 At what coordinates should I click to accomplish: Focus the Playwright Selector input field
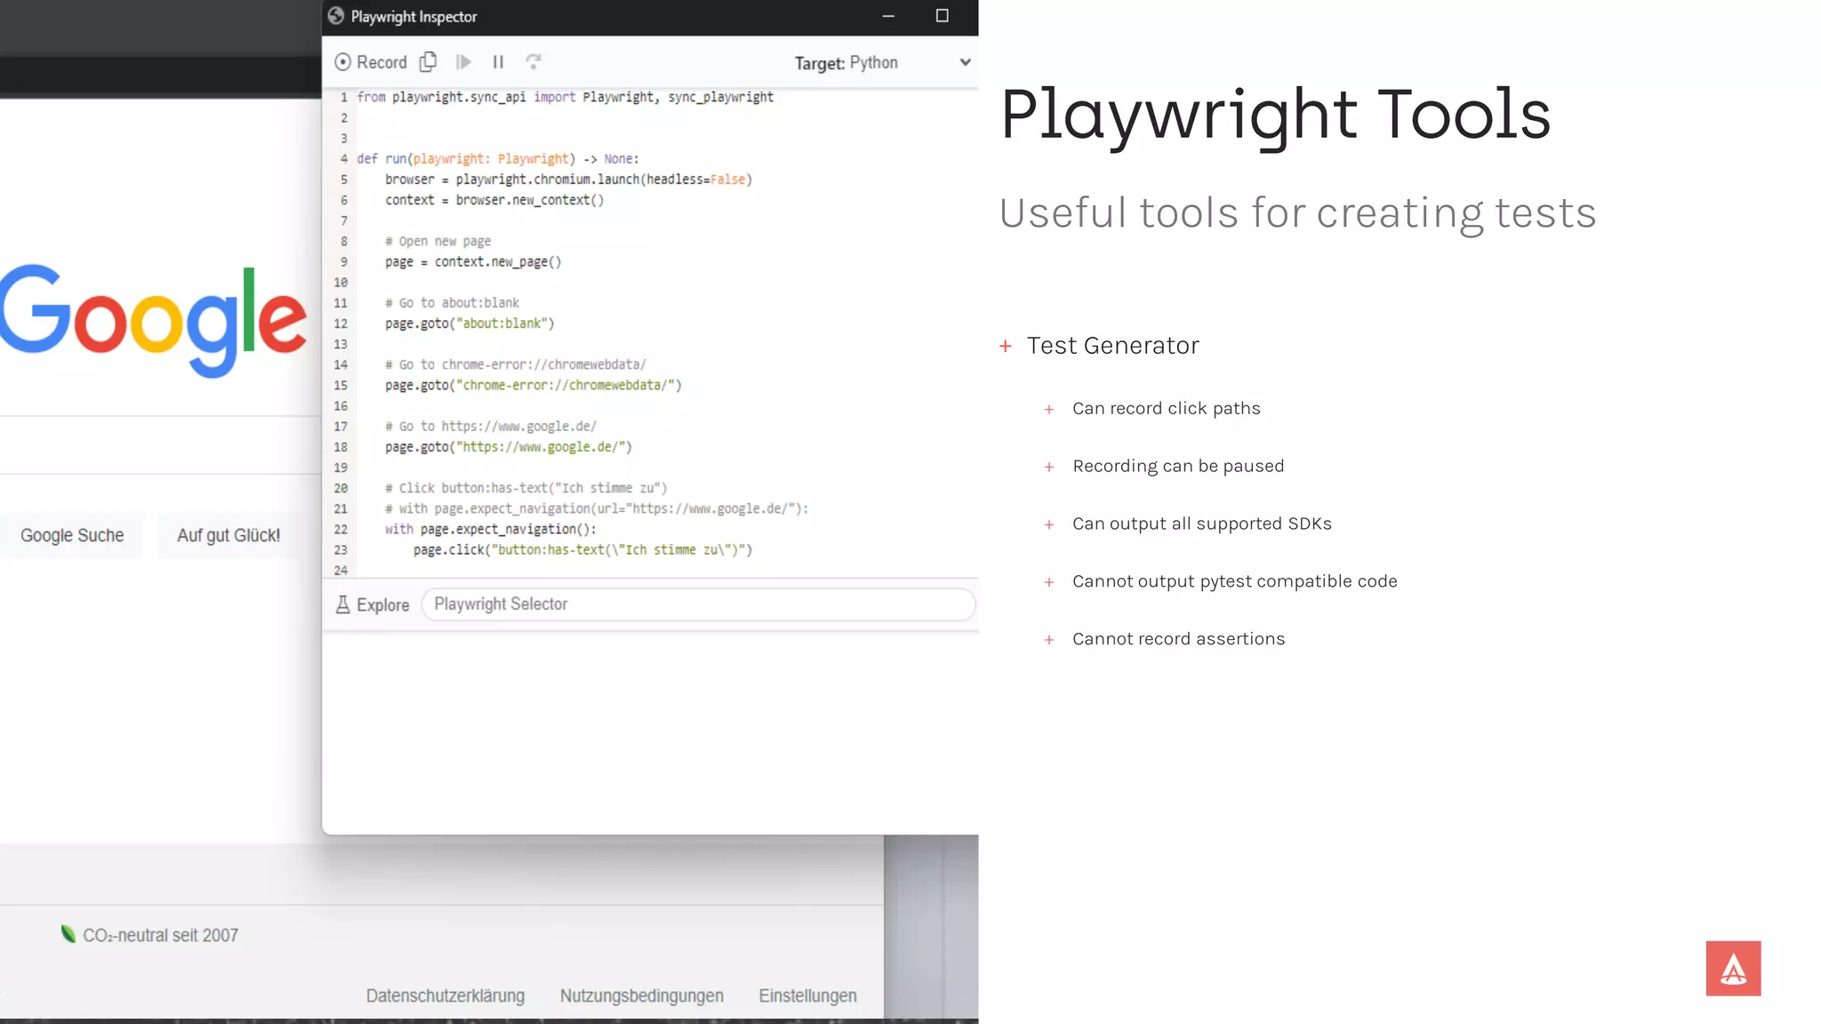(x=698, y=604)
